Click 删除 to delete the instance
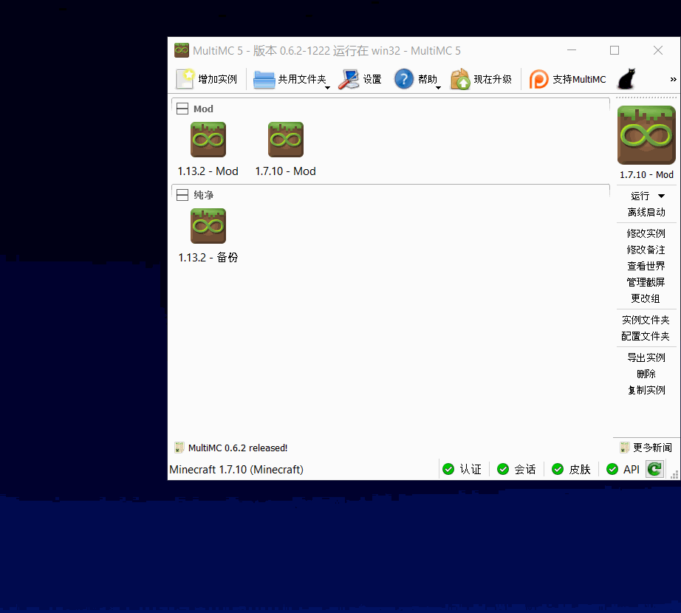The width and height of the screenshot is (681, 613). 646,374
